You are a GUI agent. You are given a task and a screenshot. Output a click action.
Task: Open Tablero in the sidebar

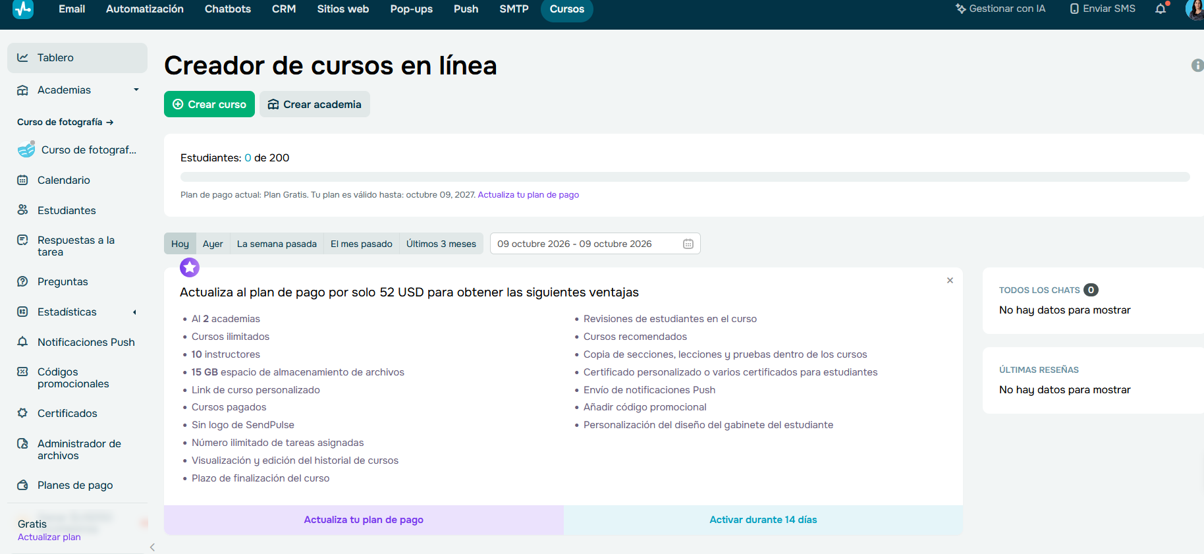[x=77, y=58]
